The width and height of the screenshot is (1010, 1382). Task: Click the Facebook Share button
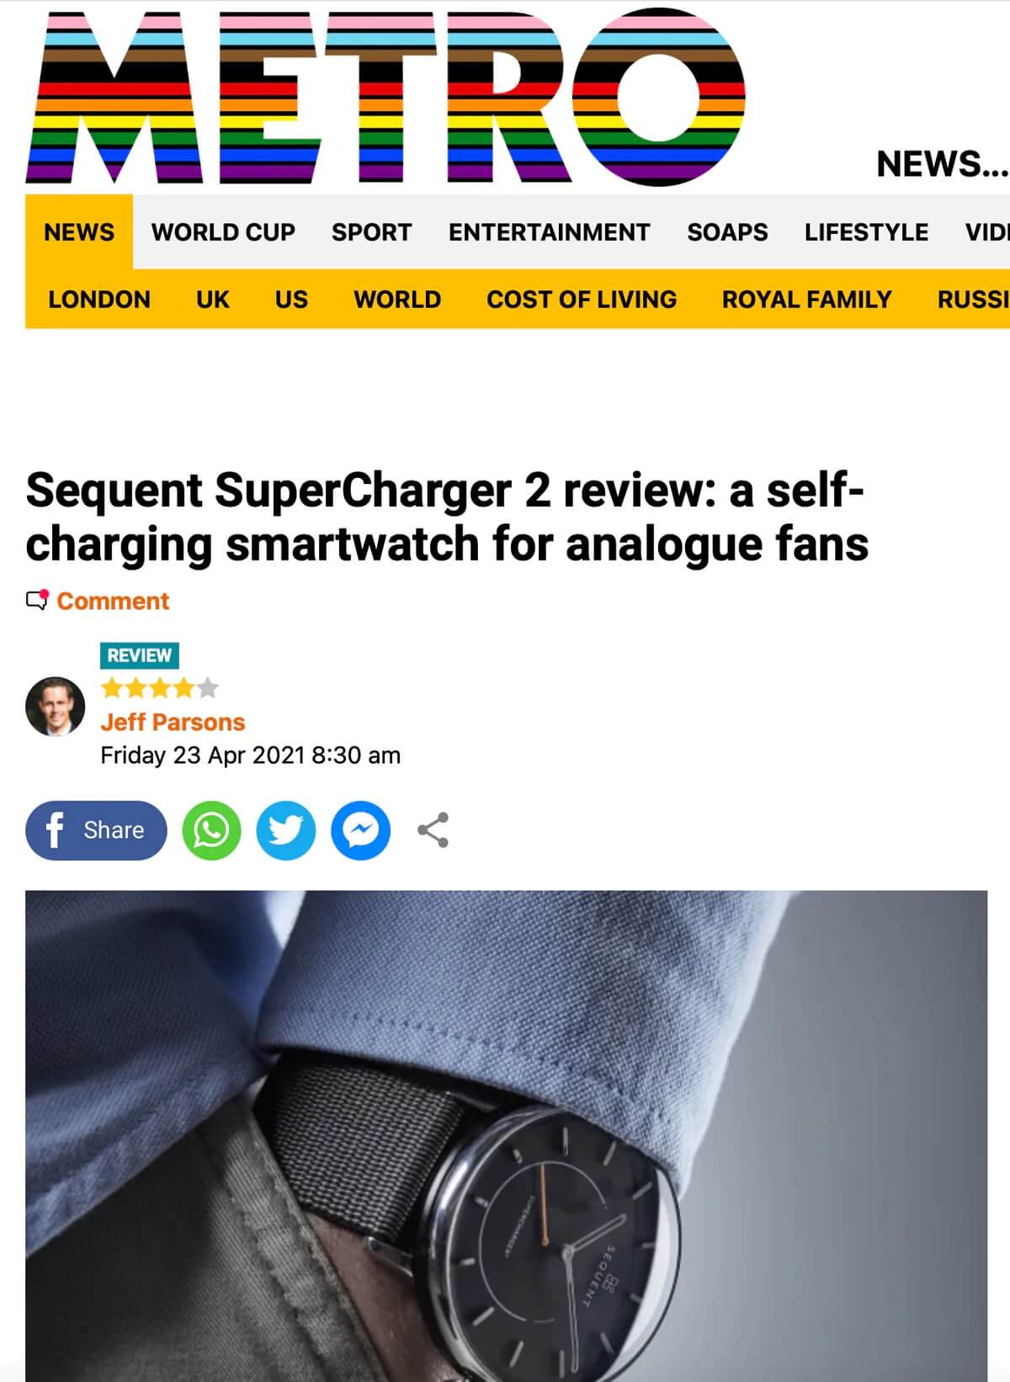click(x=96, y=831)
